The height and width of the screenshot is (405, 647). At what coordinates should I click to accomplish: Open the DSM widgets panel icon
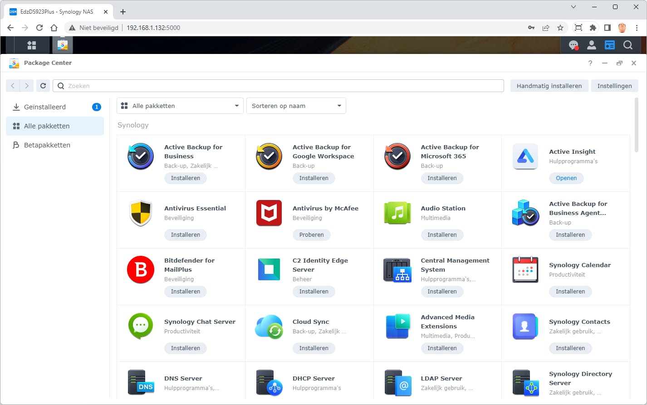pos(610,45)
